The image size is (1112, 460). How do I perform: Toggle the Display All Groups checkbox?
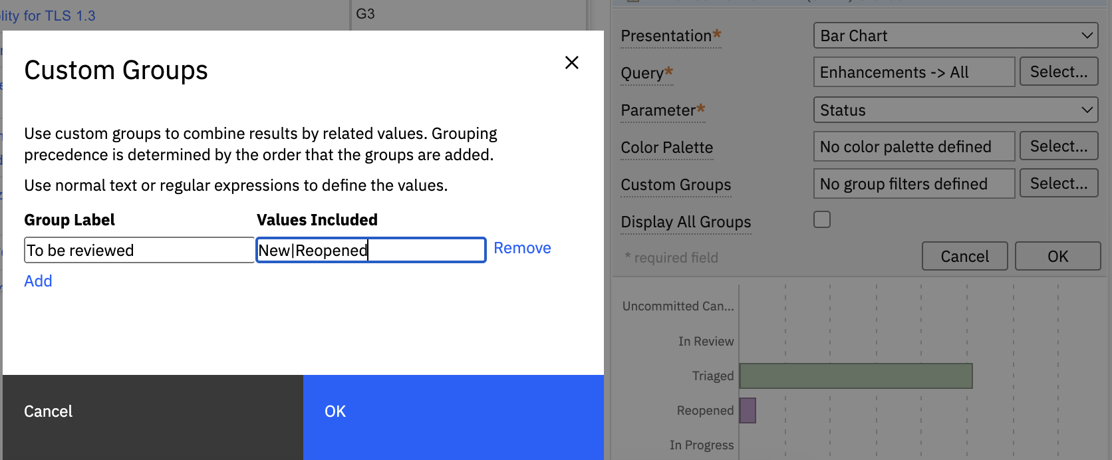click(x=822, y=219)
